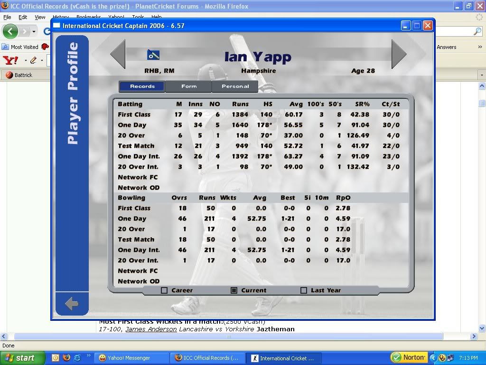Click the horizontal scrollbar left arrow

click(x=4, y=336)
